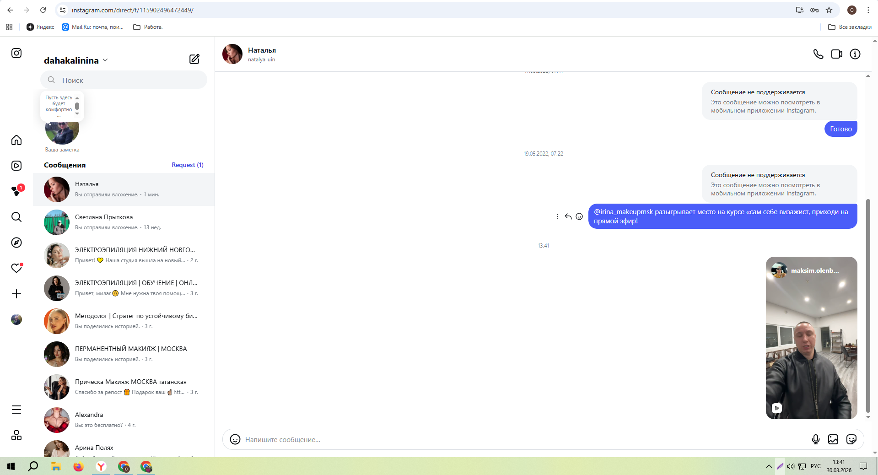Open Reels icon in sidebar
The width and height of the screenshot is (878, 475).
[16, 166]
